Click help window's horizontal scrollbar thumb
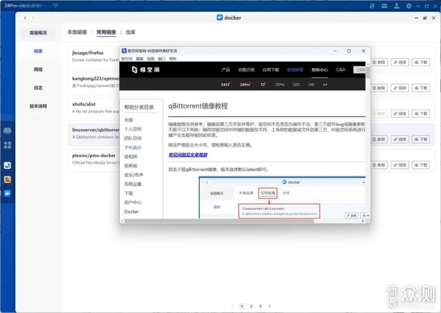Viewport: 441px width, 313px height. tap(219, 221)
